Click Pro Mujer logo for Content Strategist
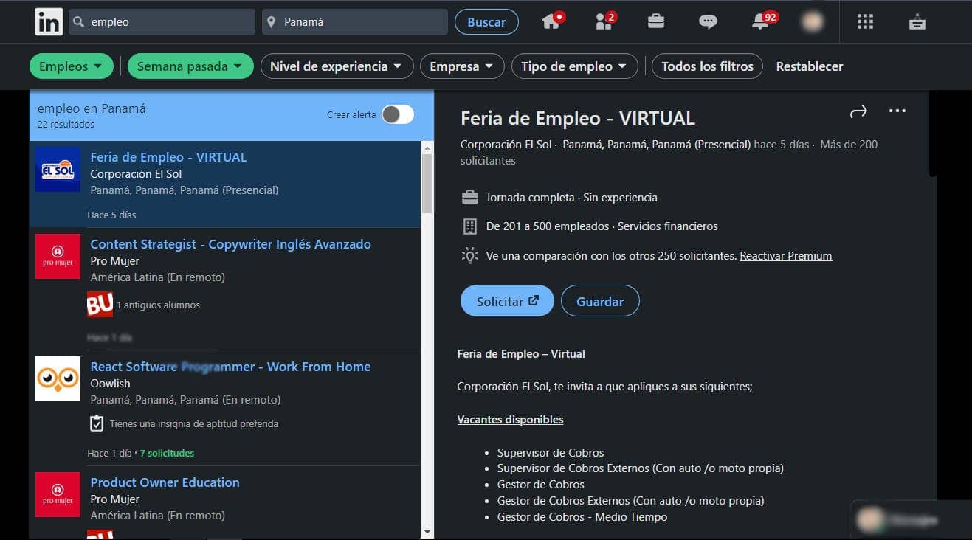 (58, 256)
